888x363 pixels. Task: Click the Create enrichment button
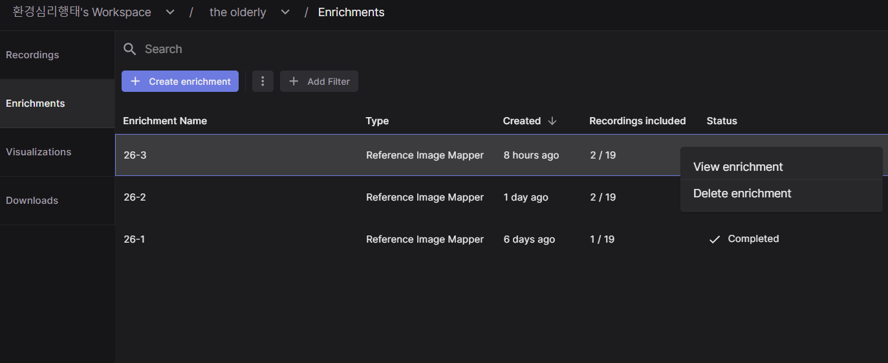180,82
